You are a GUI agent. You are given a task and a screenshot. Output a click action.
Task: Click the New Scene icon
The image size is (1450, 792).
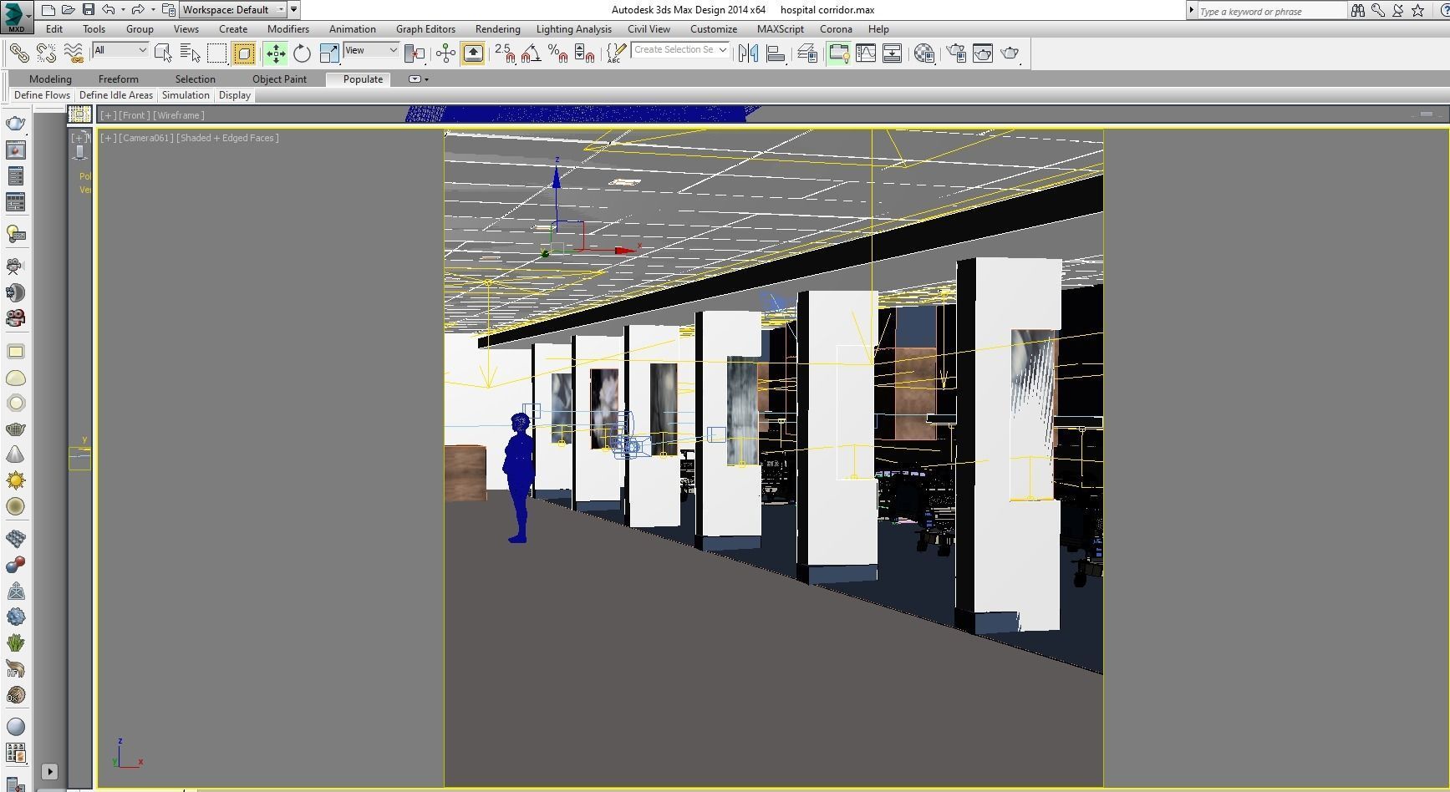click(48, 10)
